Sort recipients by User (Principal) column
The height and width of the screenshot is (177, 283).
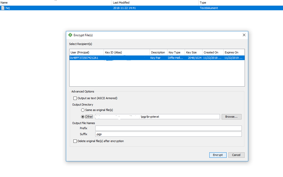coord(86,52)
